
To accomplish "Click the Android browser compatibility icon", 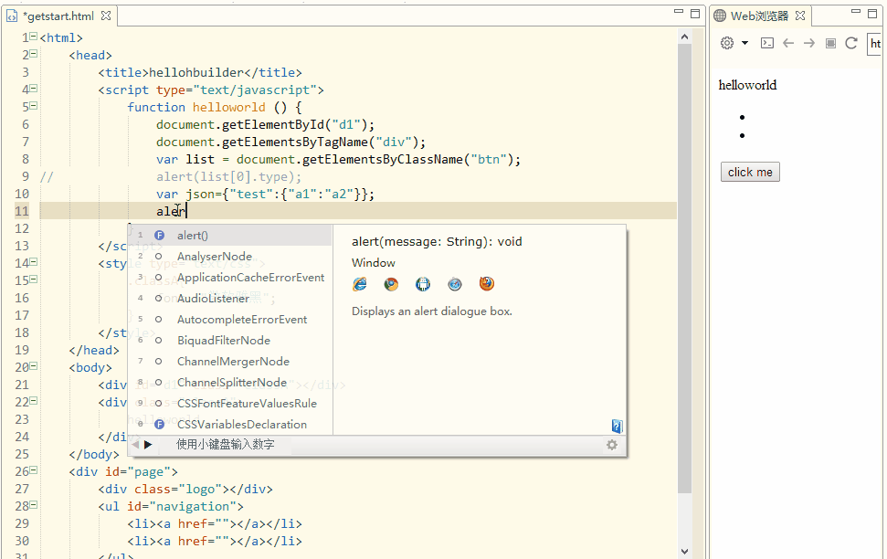I will 423,284.
